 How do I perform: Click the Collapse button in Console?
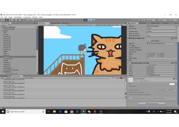(9, 78)
